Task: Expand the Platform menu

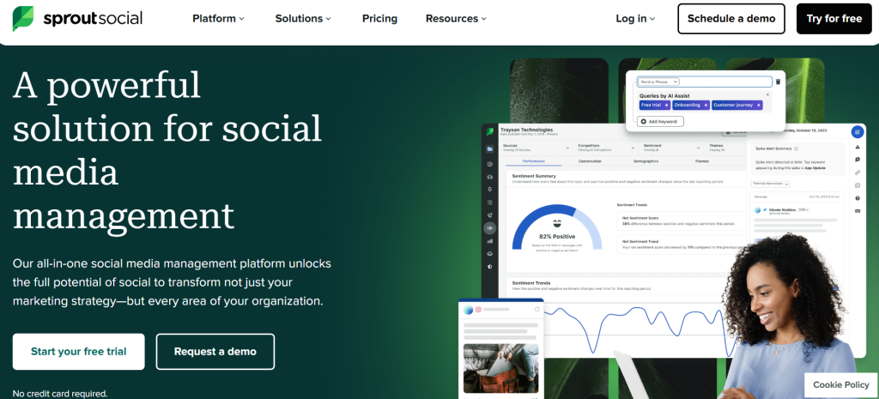Action: click(218, 18)
